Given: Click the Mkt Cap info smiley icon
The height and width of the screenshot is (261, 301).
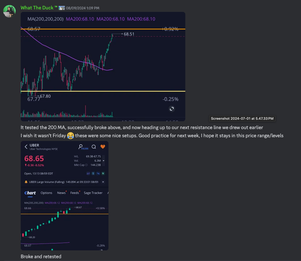Looking at the screenshot, I should pyautogui.click(x=87, y=165).
